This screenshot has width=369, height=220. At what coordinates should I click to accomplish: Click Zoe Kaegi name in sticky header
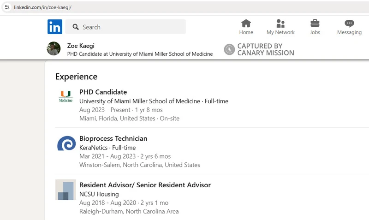81,46
